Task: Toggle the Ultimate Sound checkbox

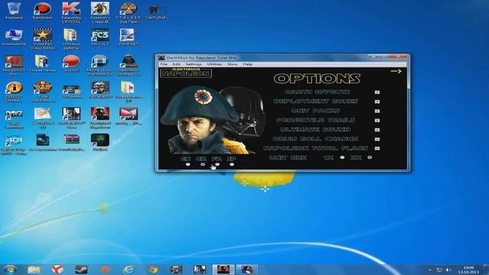Action: [377, 130]
